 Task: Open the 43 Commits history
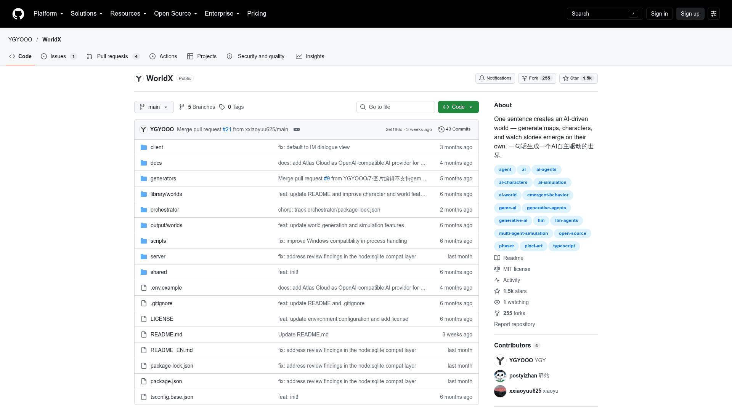click(x=454, y=129)
